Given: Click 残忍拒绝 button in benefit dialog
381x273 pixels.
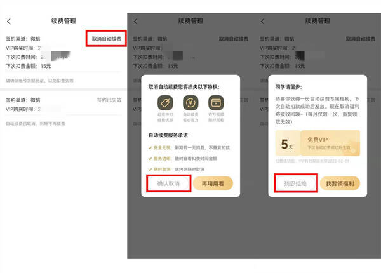Looking at the screenshot, I should tap(296, 183).
